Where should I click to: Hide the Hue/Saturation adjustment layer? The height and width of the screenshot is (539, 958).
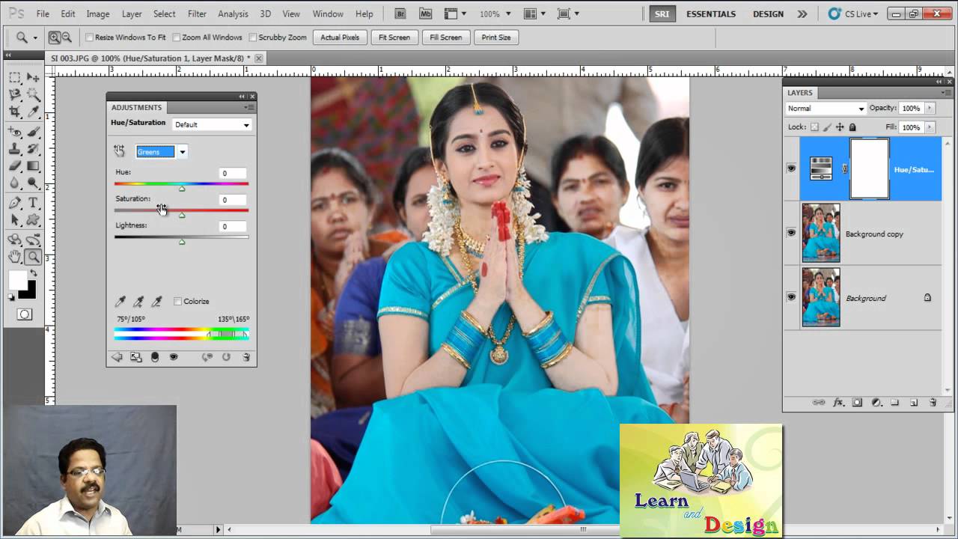point(791,168)
